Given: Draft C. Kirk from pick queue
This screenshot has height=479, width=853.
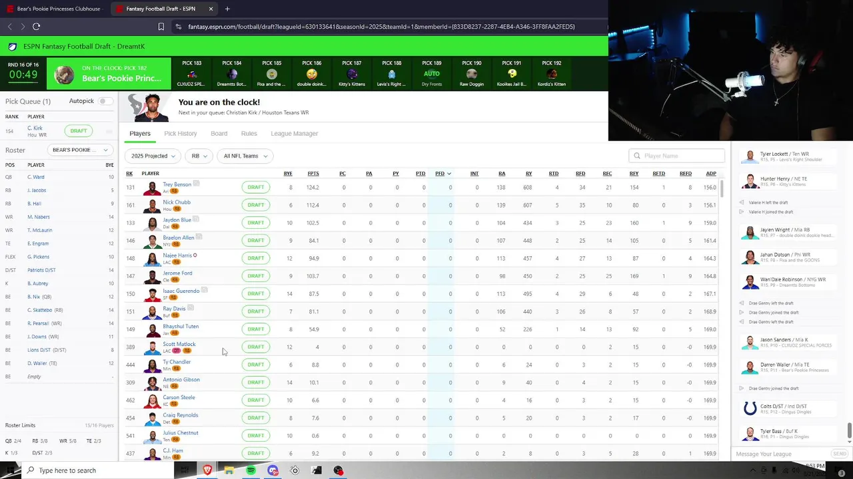Looking at the screenshot, I should coord(79,131).
